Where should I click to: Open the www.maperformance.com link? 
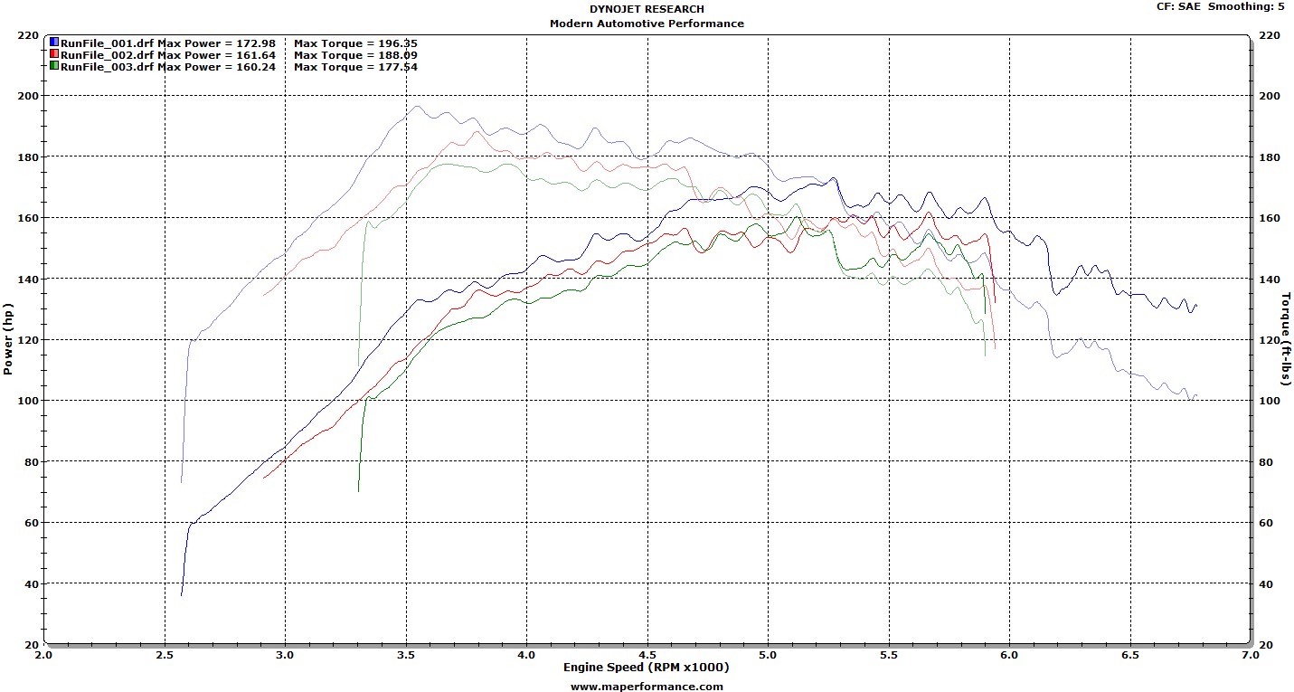tap(647, 686)
